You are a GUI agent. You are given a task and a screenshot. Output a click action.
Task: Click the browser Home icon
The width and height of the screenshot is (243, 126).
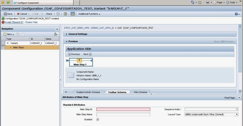point(192,3)
